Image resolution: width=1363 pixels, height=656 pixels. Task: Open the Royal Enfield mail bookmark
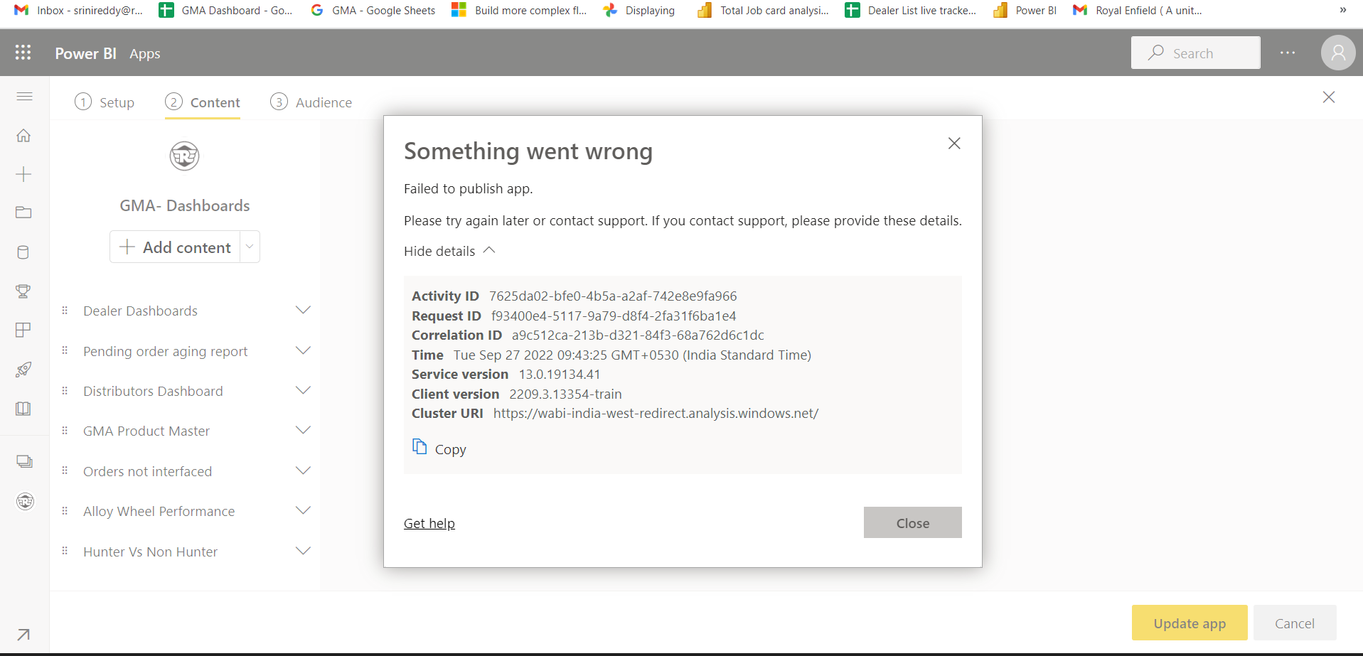(x=1138, y=10)
